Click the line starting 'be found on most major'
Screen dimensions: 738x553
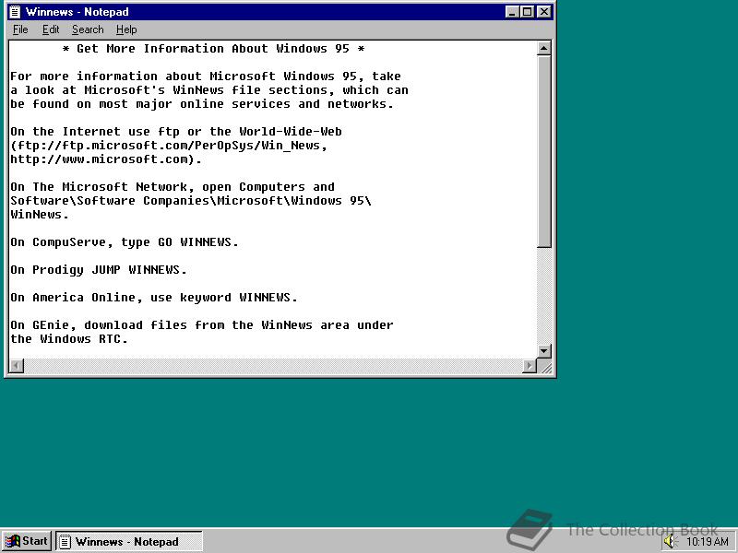click(202, 104)
